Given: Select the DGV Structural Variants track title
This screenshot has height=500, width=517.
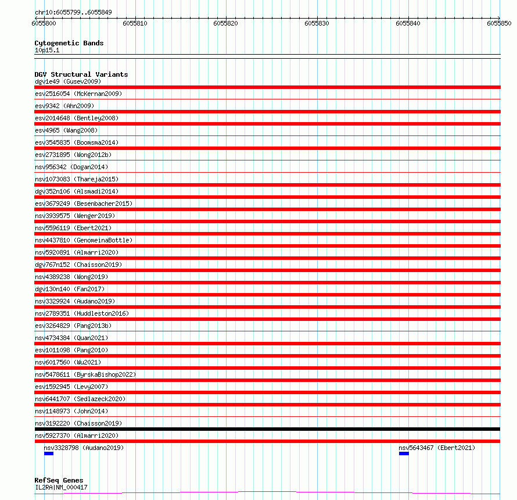Looking at the screenshot, I should [81, 74].
